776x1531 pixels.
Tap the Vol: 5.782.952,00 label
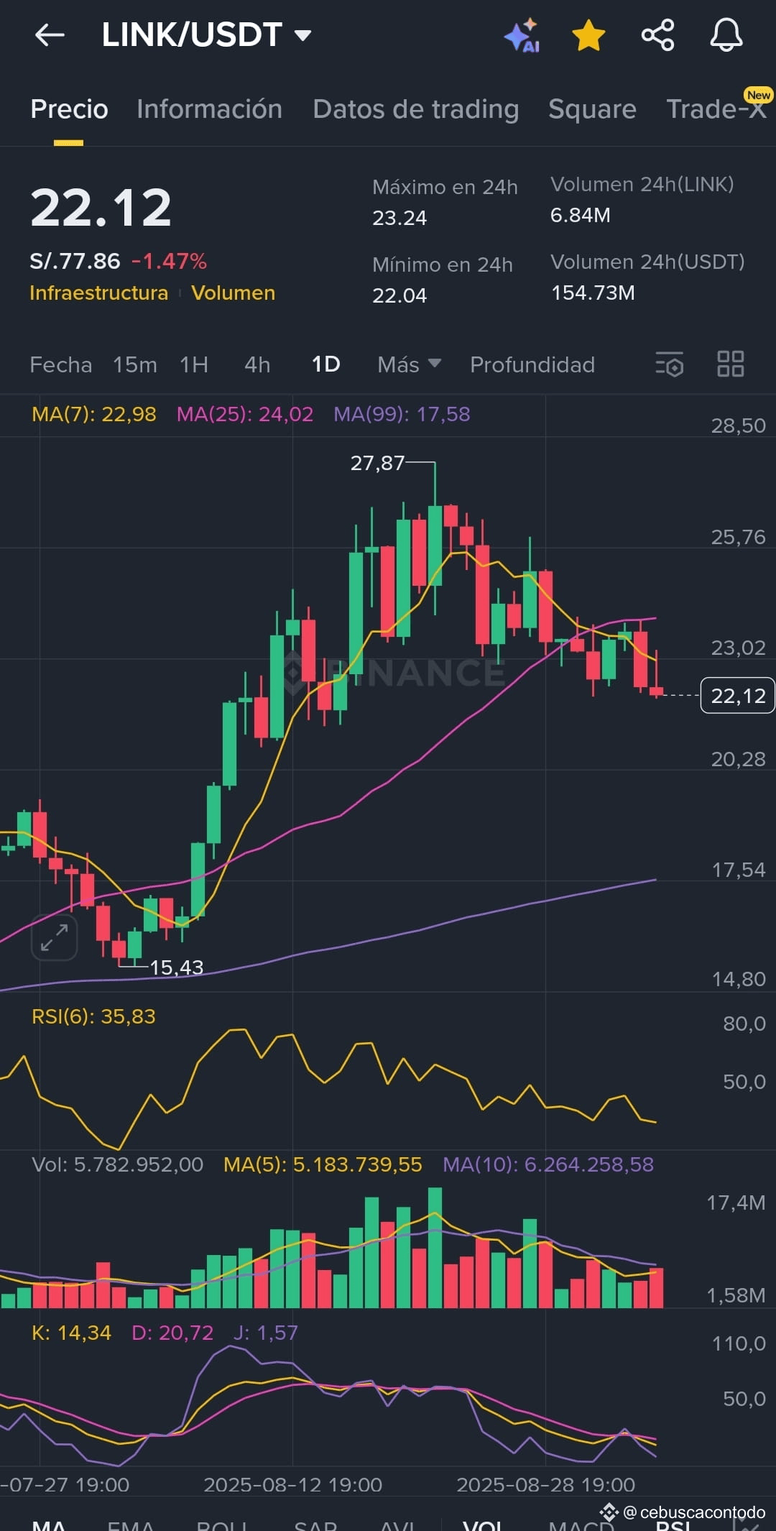[118, 1164]
